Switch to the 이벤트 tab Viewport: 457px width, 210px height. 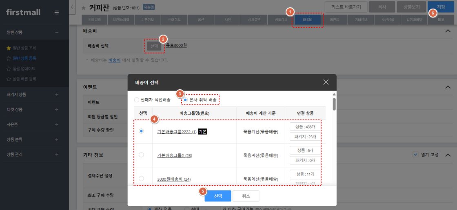[334, 20]
